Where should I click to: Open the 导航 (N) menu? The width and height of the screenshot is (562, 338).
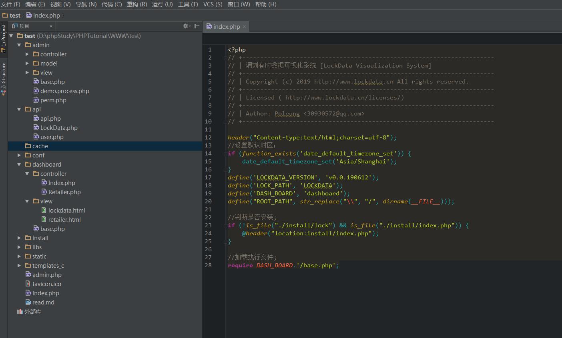(86, 4)
